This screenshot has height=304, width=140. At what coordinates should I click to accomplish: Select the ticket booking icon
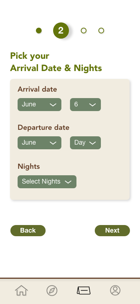84,291
